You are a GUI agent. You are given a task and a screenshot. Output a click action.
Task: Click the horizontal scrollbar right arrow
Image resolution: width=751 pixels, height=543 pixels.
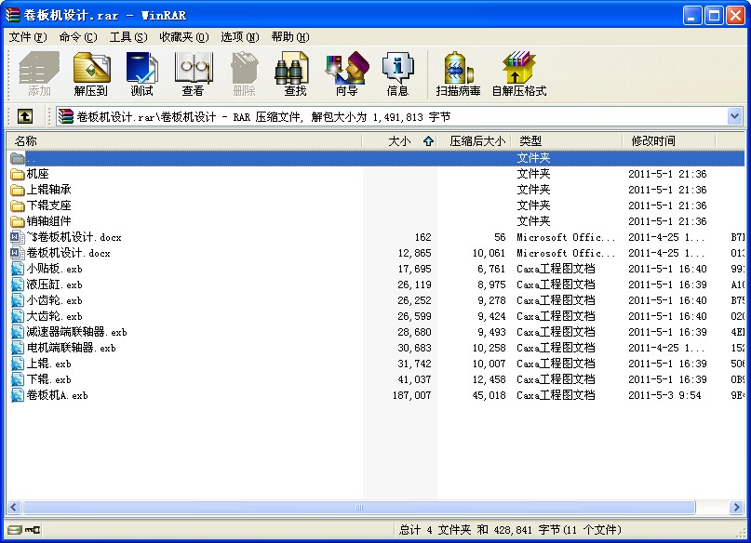[x=736, y=507]
